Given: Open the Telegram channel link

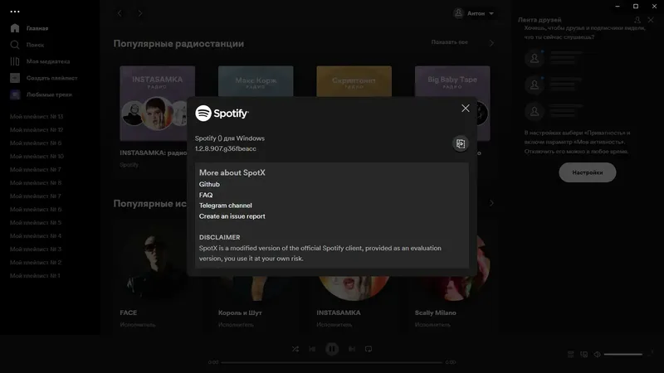Looking at the screenshot, I should pyautogui.click(x=225, y=206).
